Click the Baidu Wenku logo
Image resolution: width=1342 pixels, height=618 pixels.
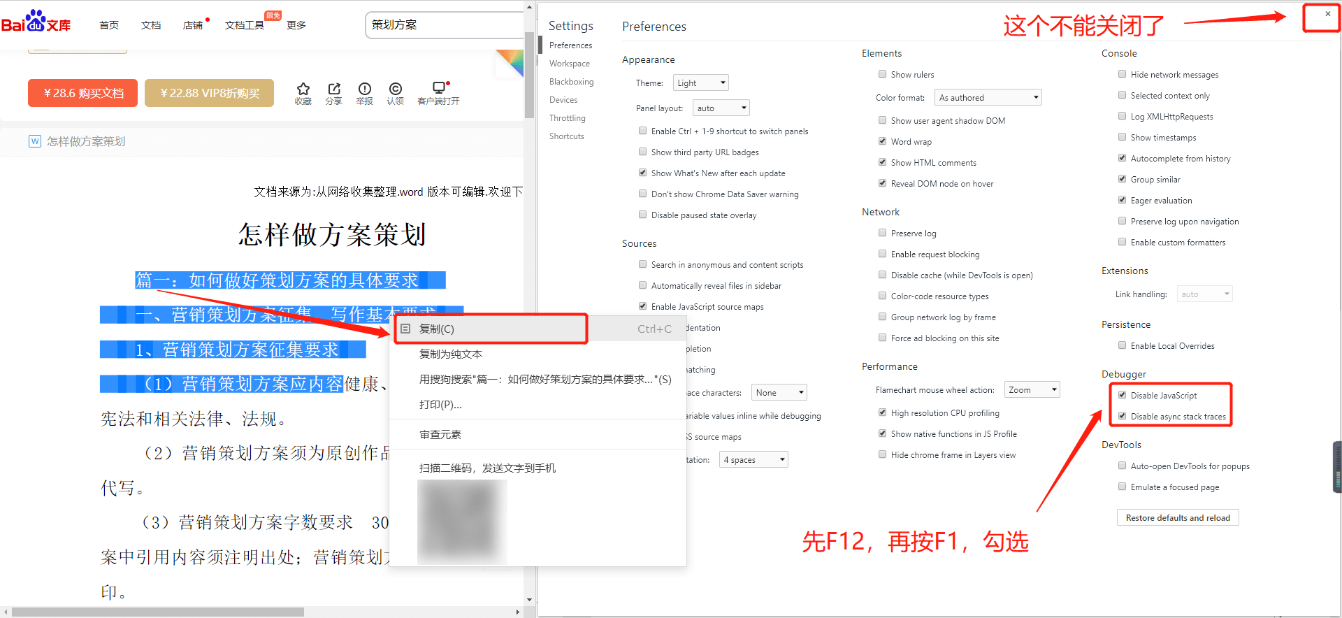(x=36, y=23)
